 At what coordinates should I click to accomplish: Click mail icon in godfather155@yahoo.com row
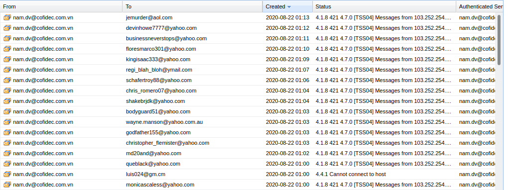click(7, 132)
